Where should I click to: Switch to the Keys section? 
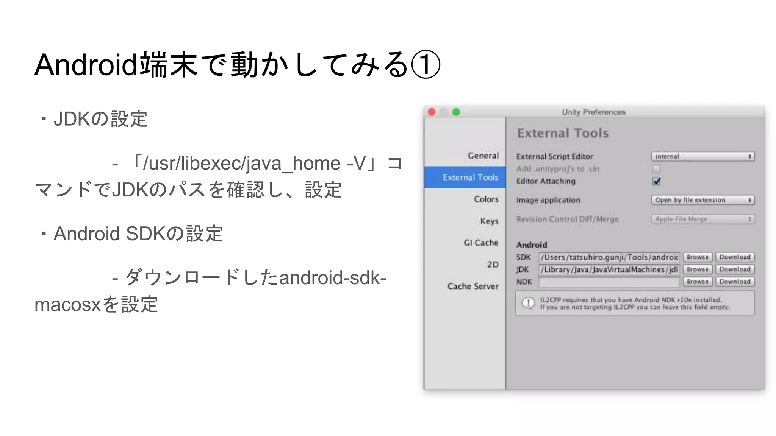point(489,221)
